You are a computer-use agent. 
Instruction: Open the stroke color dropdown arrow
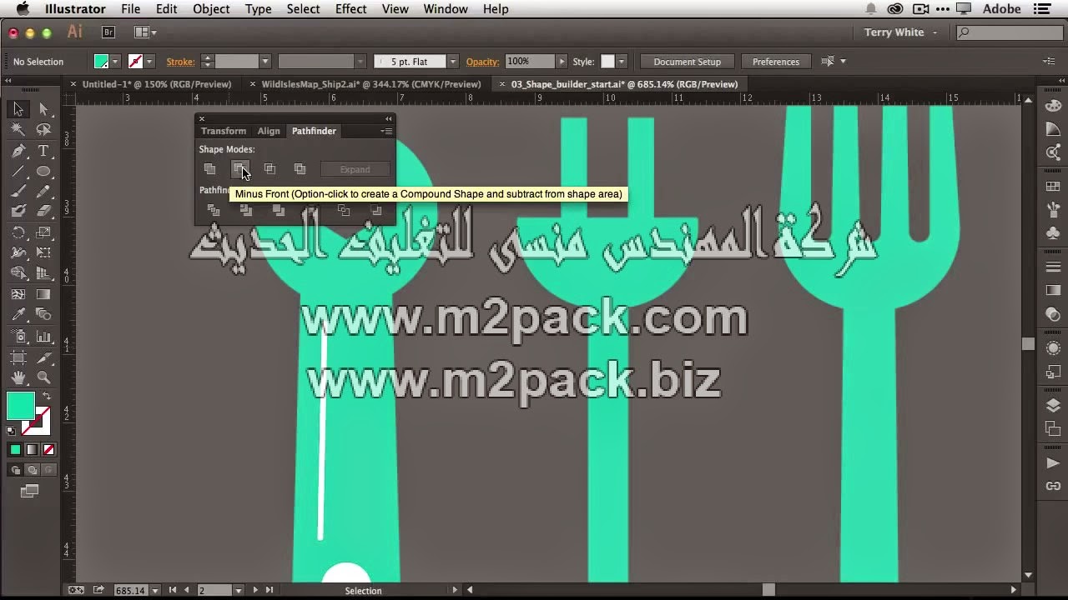[149, 62]
